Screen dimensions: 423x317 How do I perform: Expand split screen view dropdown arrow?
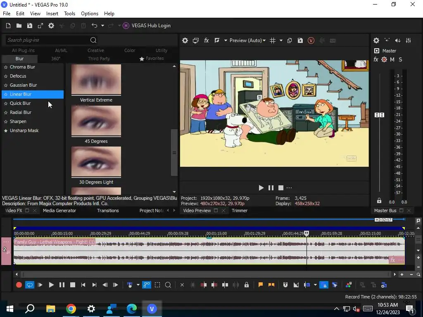click(226, 40)
